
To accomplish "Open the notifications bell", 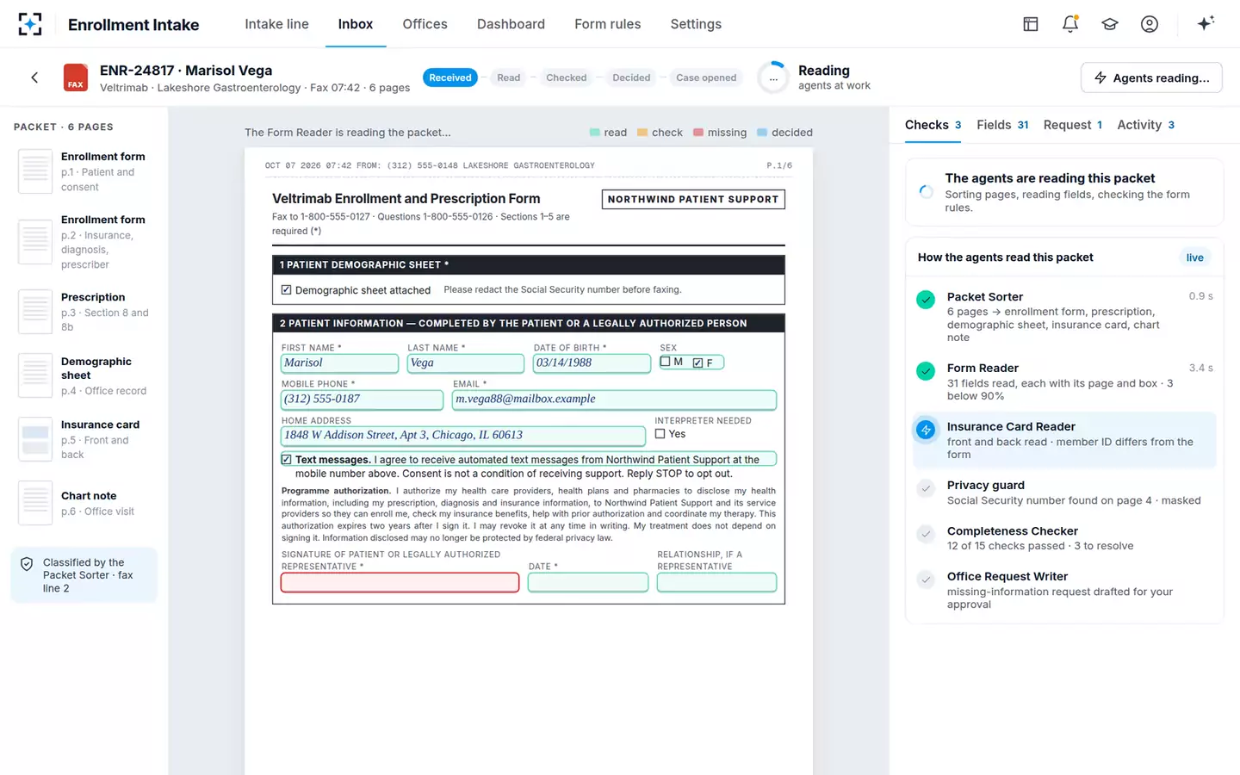I will tap(1070, 24).
